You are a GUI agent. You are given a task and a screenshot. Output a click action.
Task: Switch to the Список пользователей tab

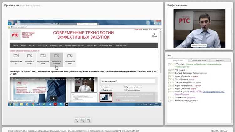point(199,60)
